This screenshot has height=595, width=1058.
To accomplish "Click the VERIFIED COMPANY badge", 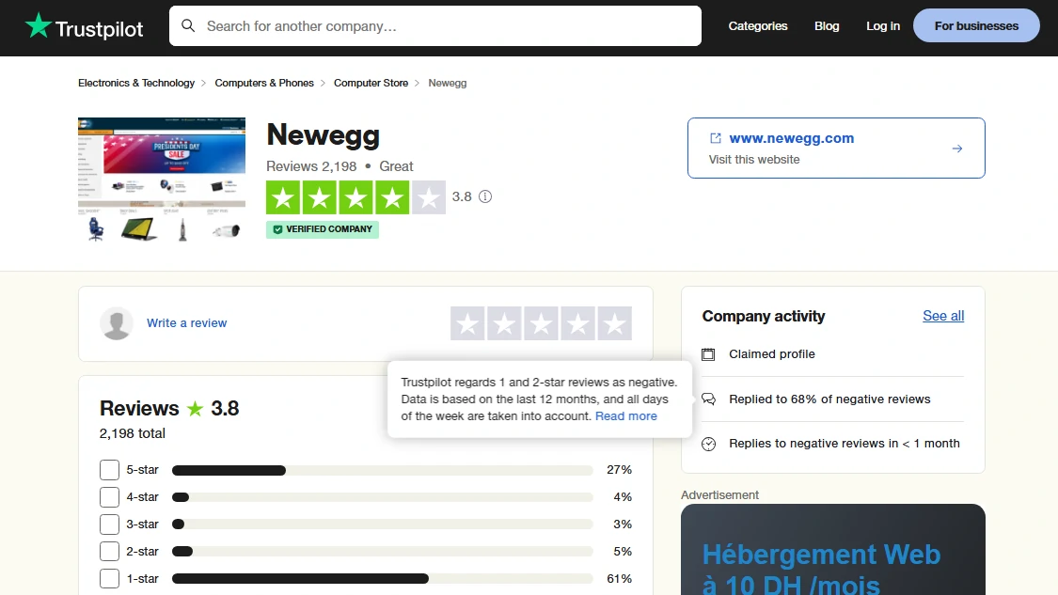I will point(323,229).
